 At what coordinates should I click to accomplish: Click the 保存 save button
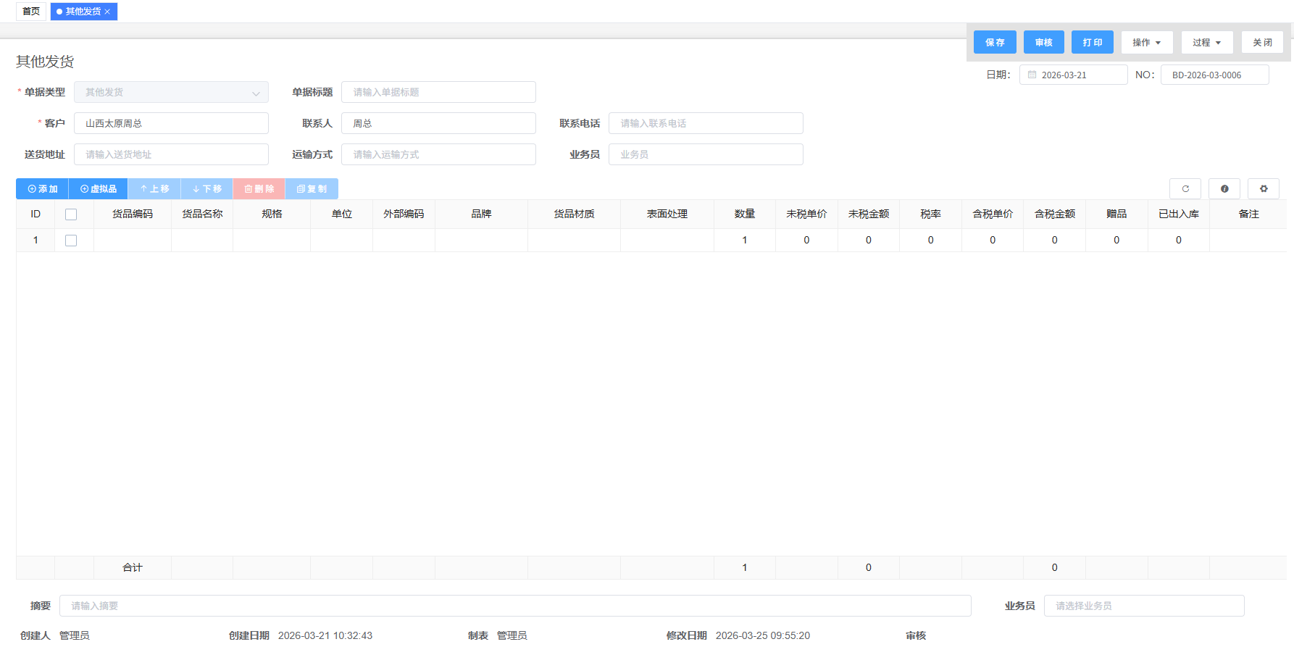(x=994, y=43)
